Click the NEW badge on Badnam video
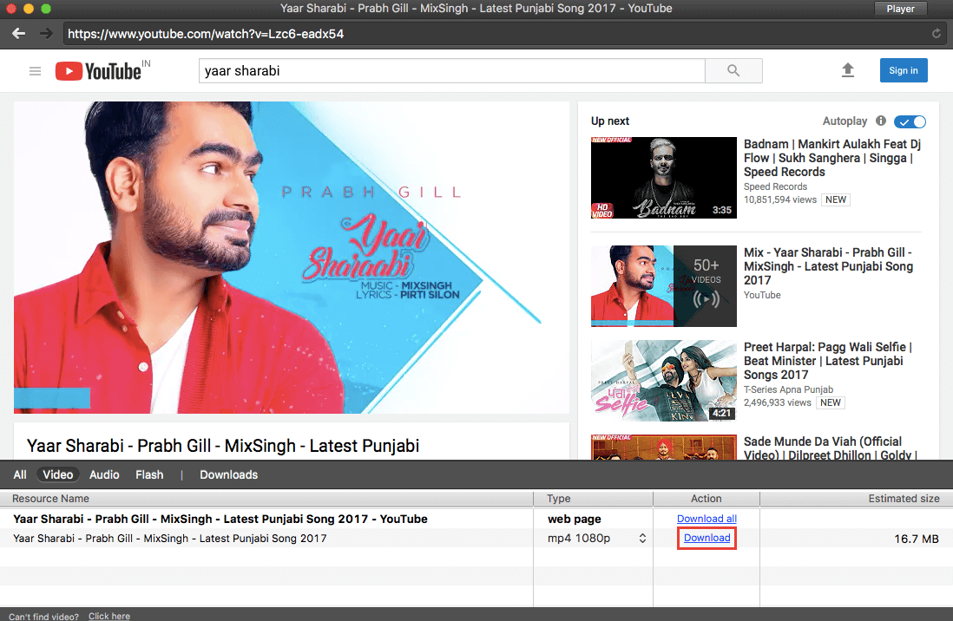The width and height of the screenshot is (953, 621). (x=836, y=199)
